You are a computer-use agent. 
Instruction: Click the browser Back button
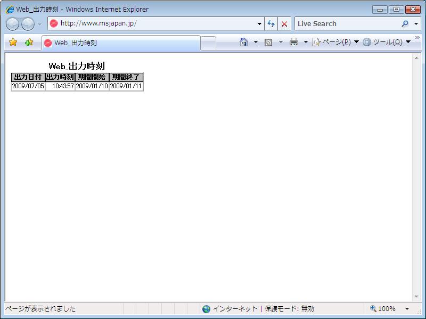point(12,24)
